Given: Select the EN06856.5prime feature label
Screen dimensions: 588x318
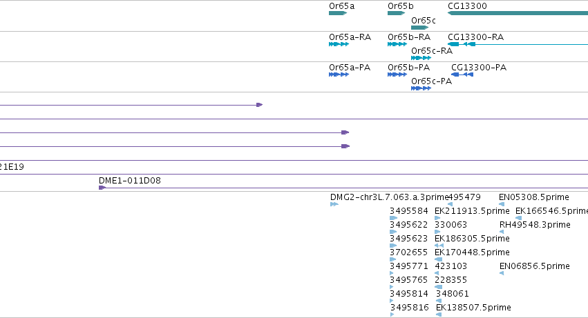Looking at the screenshot, I should pyautogui.click(x=534, y=266).
